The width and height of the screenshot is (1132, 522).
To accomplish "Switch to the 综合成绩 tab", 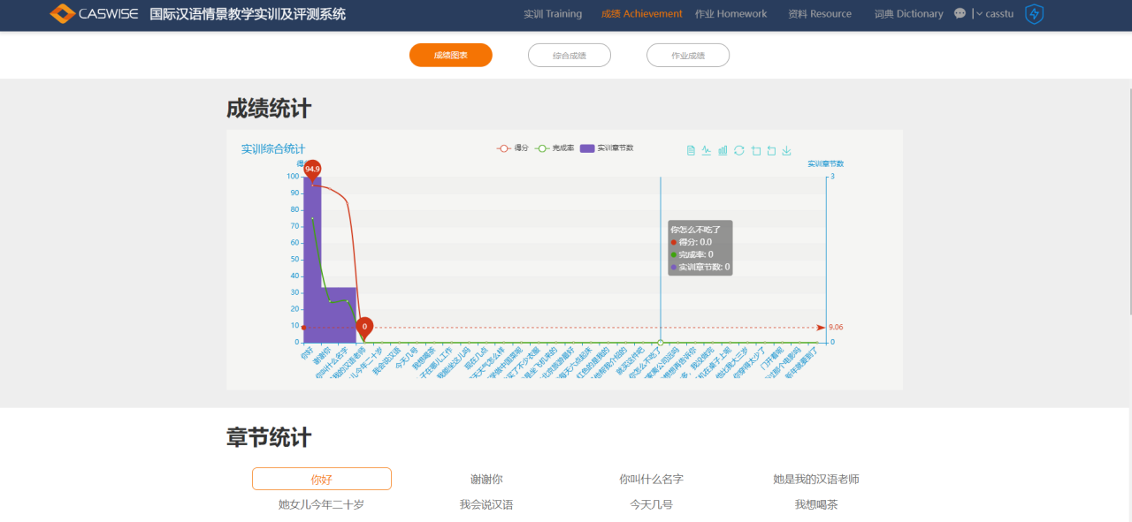I will click(x=569, y=56).
